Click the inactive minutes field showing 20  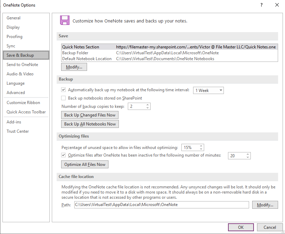pyautogui.click(x=237, y=156)
